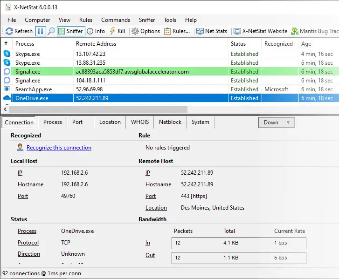Switch to the Netblock tab

[x=170, y=122]
